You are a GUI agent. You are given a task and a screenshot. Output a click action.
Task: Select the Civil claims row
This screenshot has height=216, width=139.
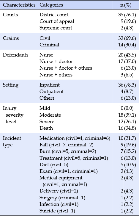click(69, 38)
